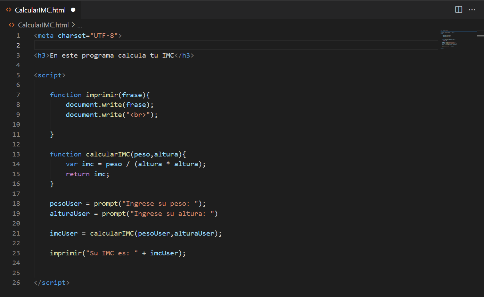
Task: Click the "imprimir" function name on line 7
Action: point(102,95)
